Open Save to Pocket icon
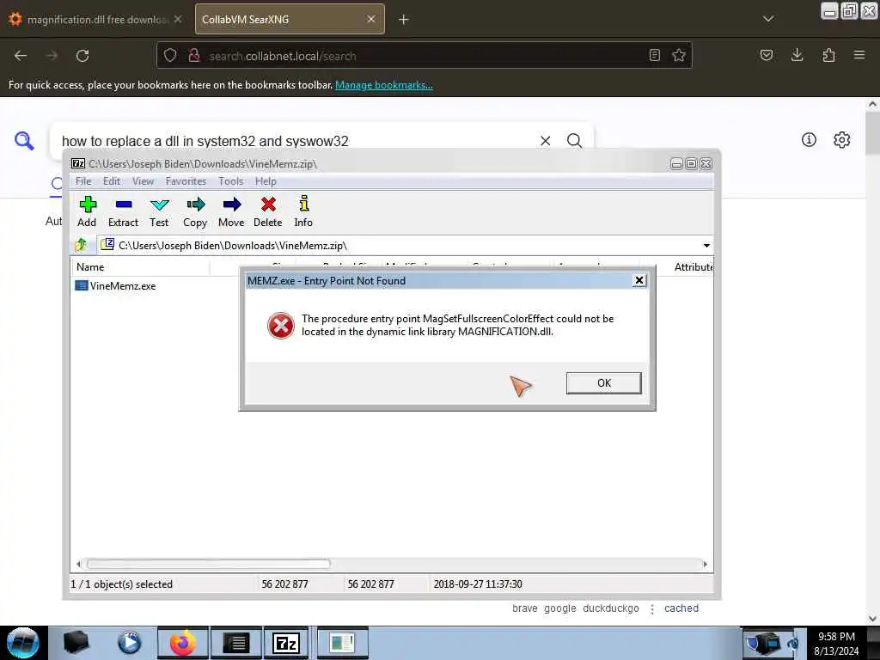Screen dimensions: 880x660 (766, 55)
